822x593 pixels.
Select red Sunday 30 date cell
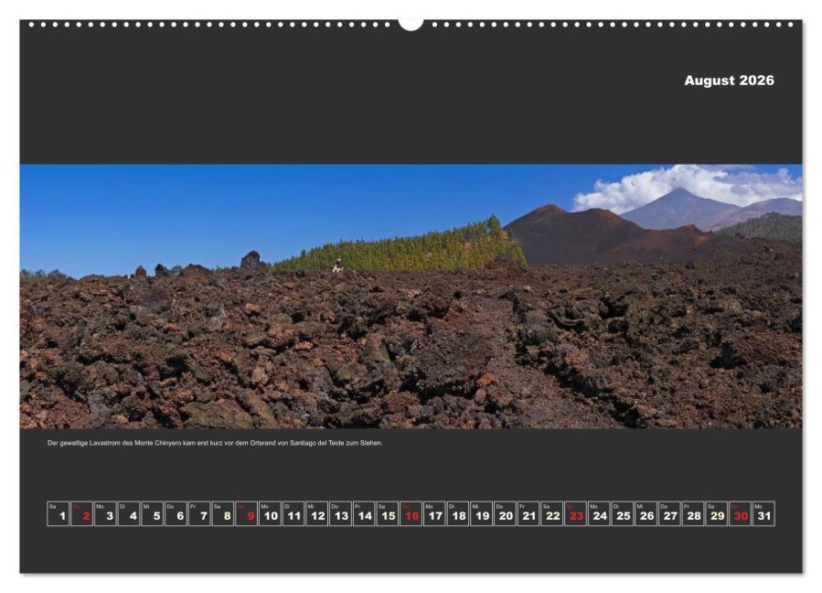coord(741,513)
